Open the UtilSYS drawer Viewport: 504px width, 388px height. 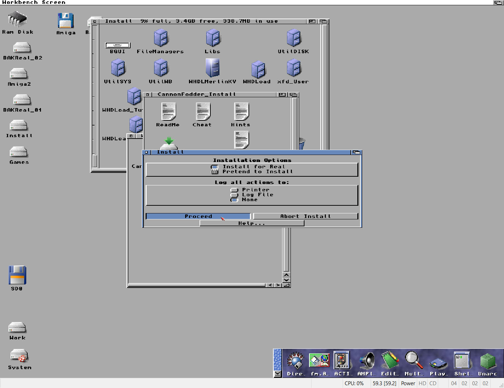118,68
